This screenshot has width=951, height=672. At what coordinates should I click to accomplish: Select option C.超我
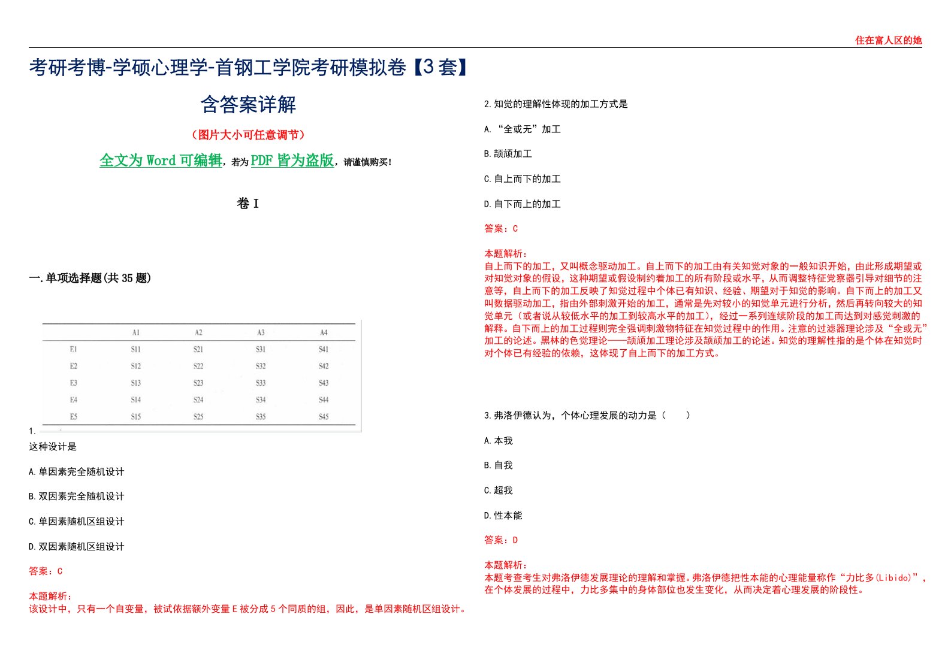[x=499, y=491]
